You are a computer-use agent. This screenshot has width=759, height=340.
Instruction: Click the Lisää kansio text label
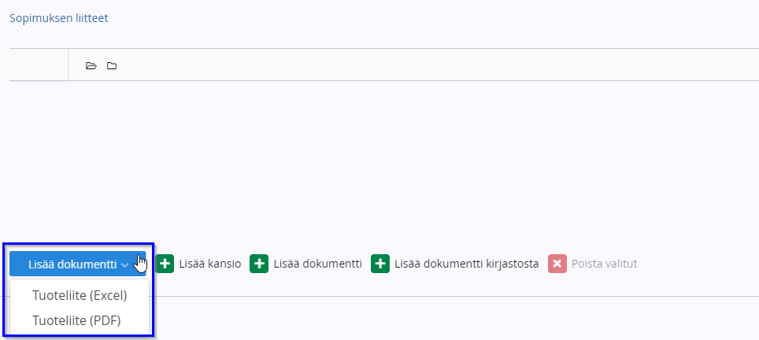point(210,264)
